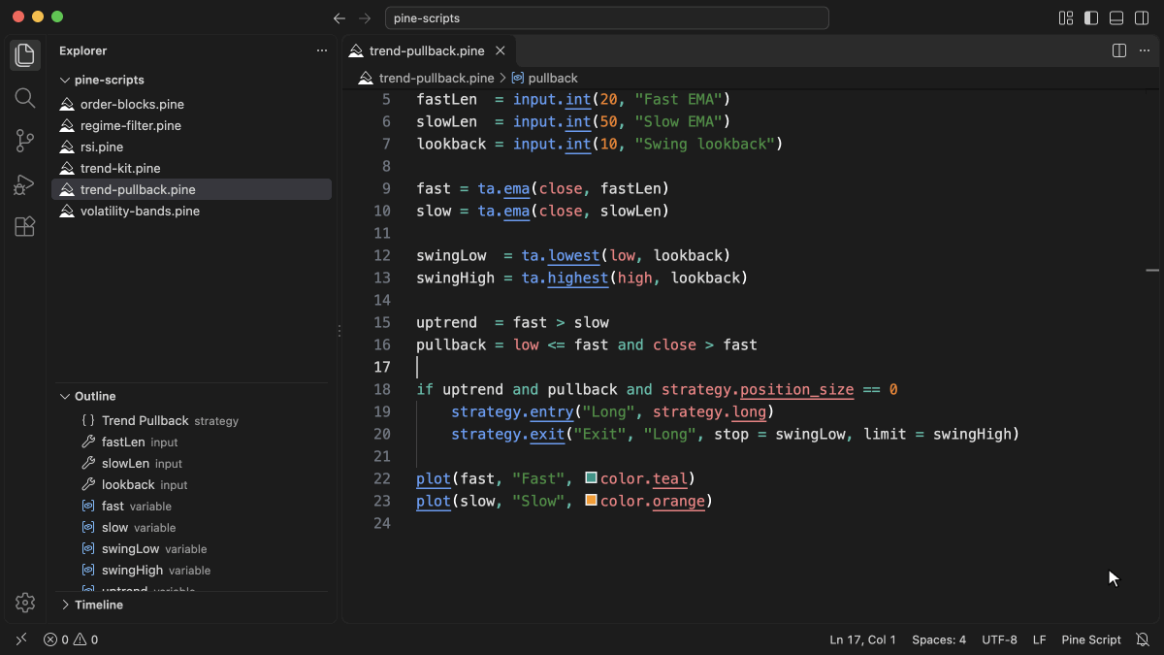
Task: Open the notifications bell in status bar
Action: click(x=1143, y=639)
